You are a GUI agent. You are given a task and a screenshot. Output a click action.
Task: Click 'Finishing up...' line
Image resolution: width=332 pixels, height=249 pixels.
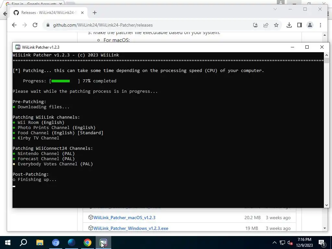click(x=37, y=180)
